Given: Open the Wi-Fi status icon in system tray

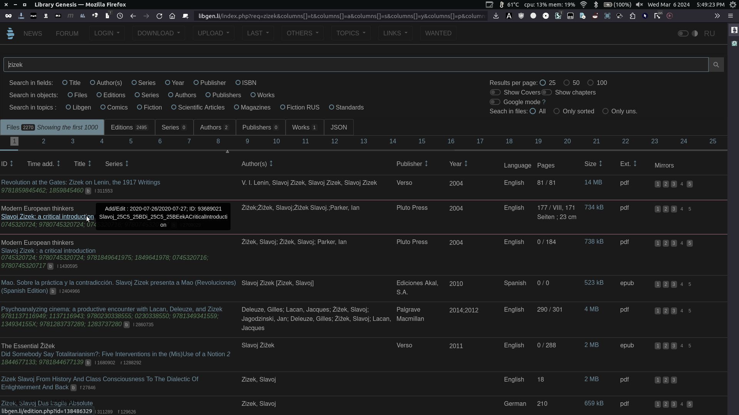Looking at the screenshot, I should click(x=584, y=5).
